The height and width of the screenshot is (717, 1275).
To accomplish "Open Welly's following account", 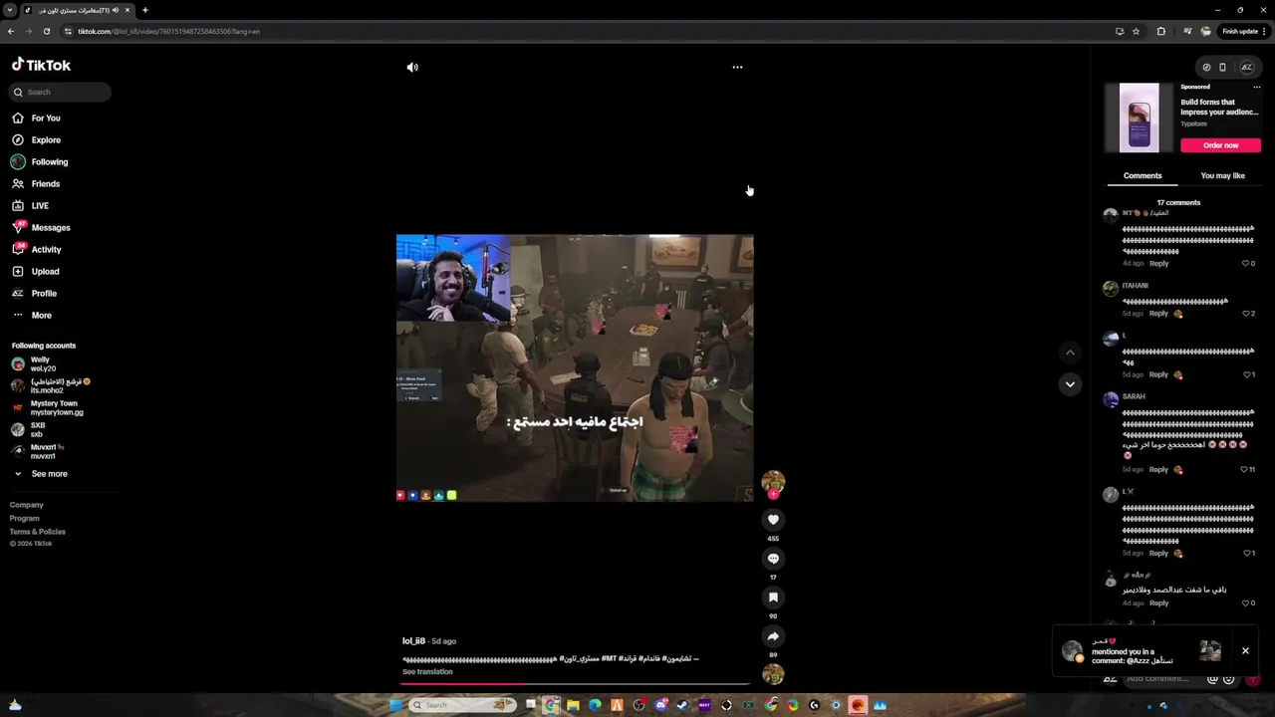I will [x=40, y=363].
